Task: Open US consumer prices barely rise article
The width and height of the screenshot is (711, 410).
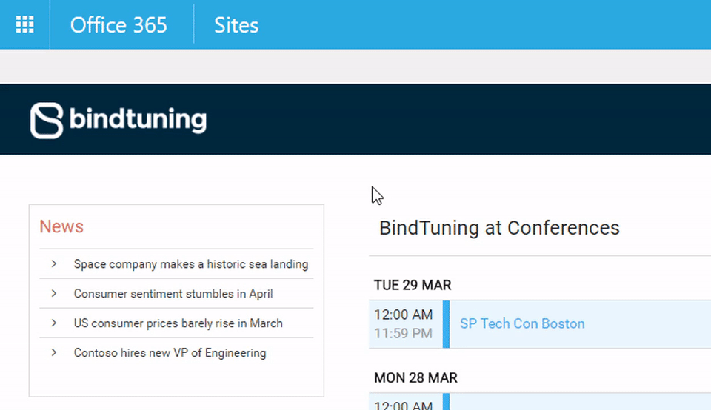Action: tap(178, 323)
